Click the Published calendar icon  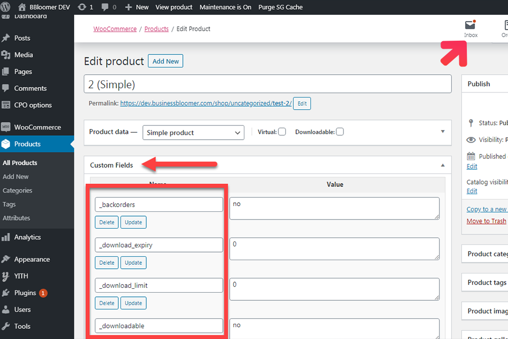pyautogui.click(x=471, y=156)
